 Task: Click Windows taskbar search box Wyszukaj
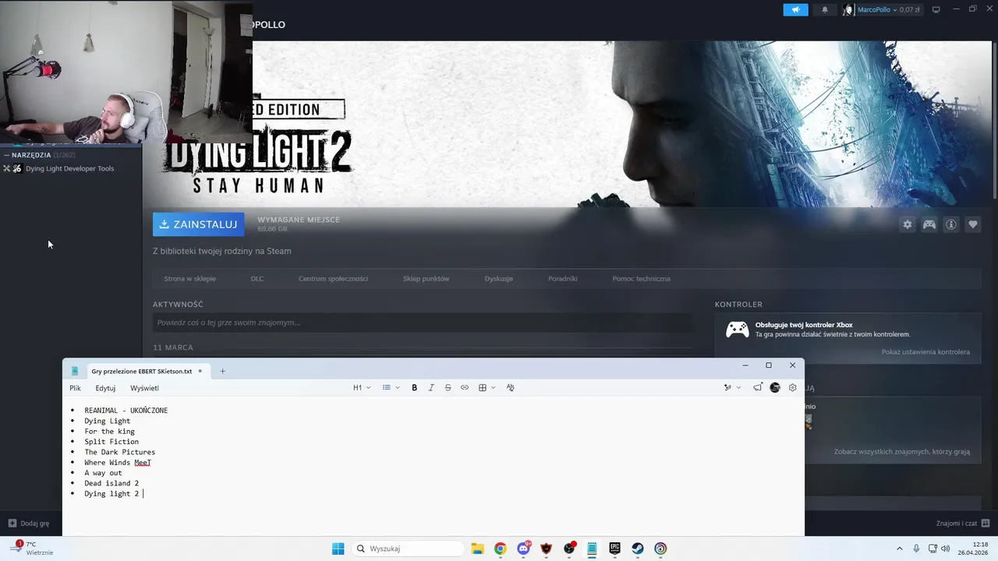[x=407, y=549]
